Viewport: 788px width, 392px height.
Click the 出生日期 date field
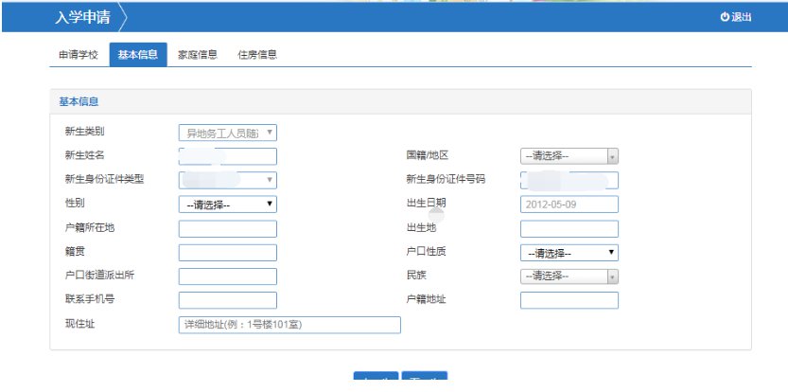coord(569,205)
